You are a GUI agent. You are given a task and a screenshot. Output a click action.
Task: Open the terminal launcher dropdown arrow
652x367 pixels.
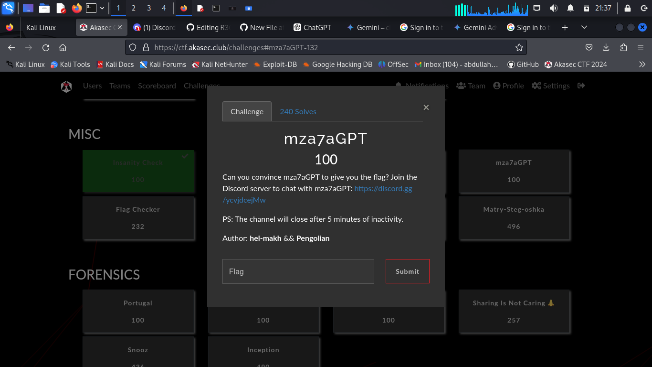[x=102, y=8]
